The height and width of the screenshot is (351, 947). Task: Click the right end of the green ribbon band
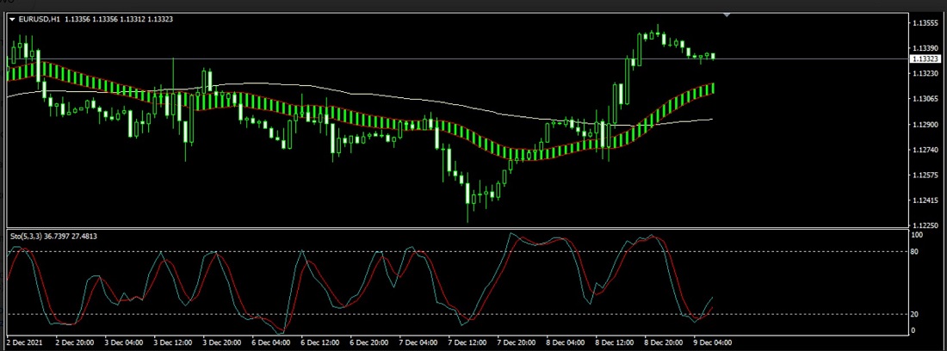coord(712,88)
